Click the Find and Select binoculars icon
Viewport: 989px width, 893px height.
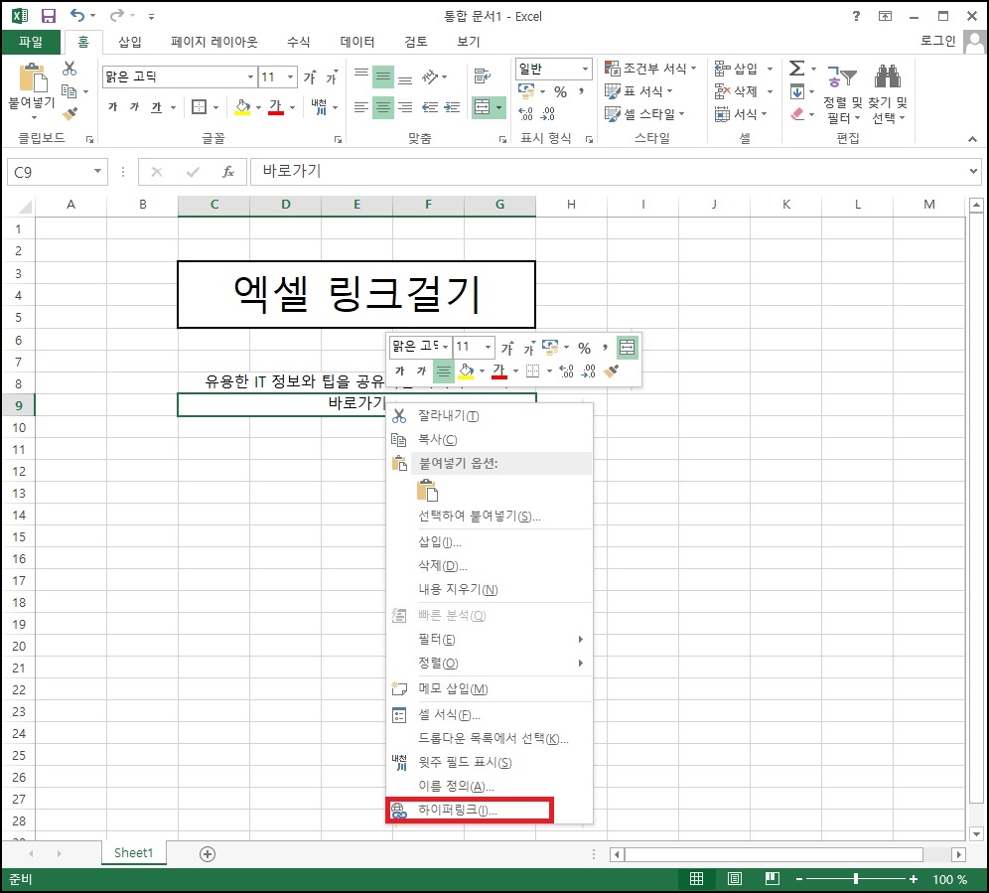pos(888,75)
